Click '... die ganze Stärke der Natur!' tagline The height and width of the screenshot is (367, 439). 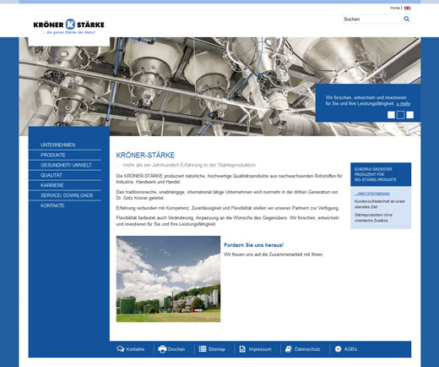pos(68,32)
